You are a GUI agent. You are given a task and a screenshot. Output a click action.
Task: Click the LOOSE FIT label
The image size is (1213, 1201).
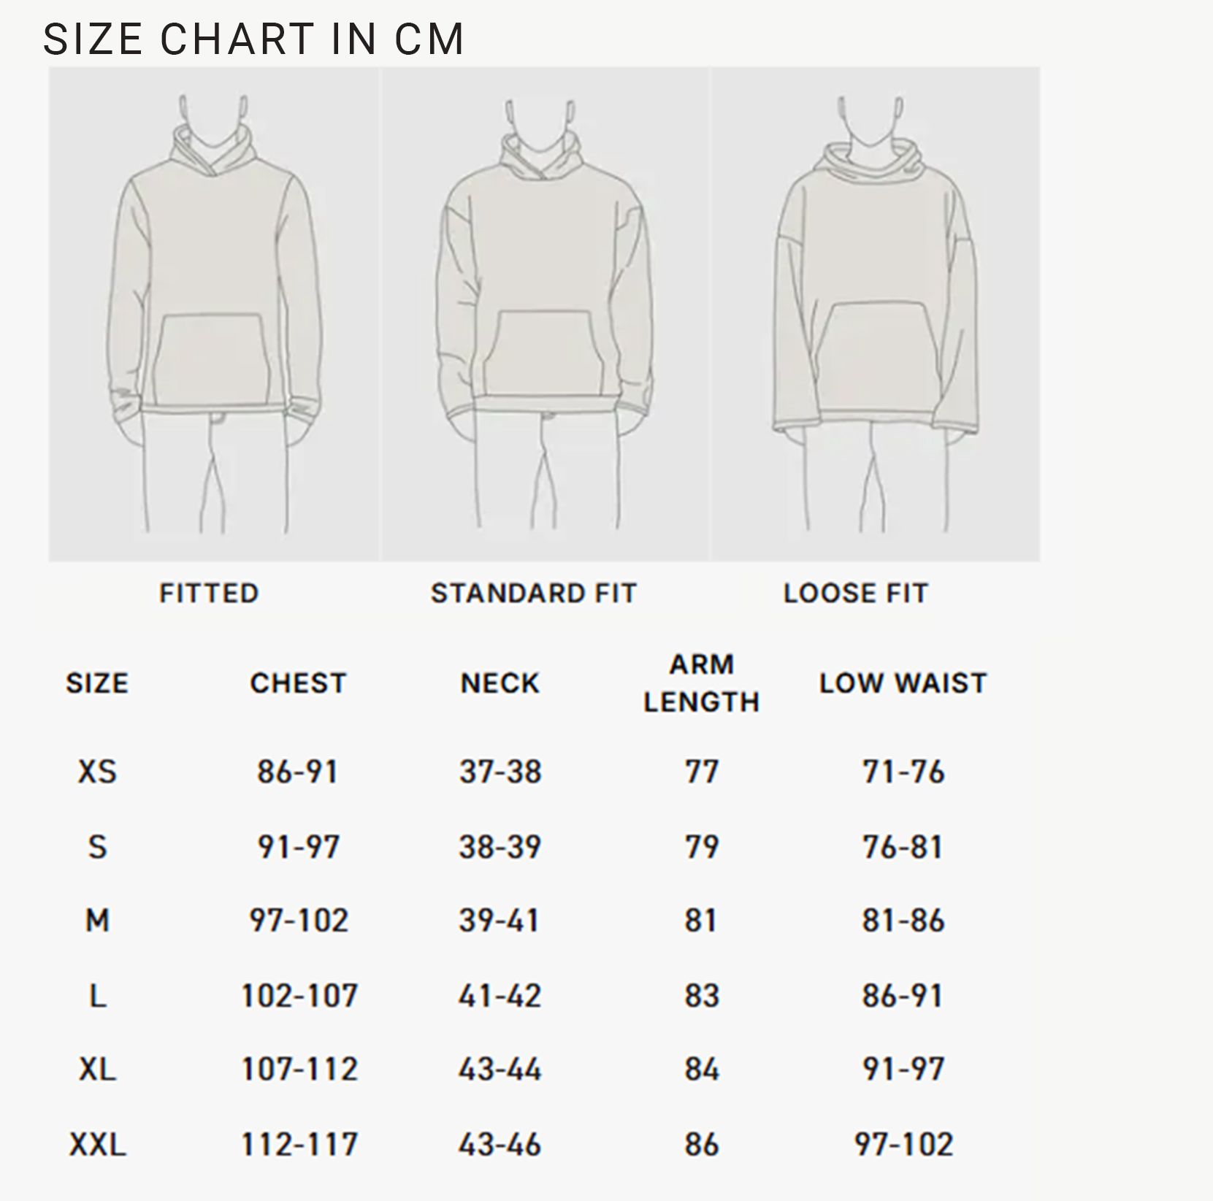click(x=856, y=593)
